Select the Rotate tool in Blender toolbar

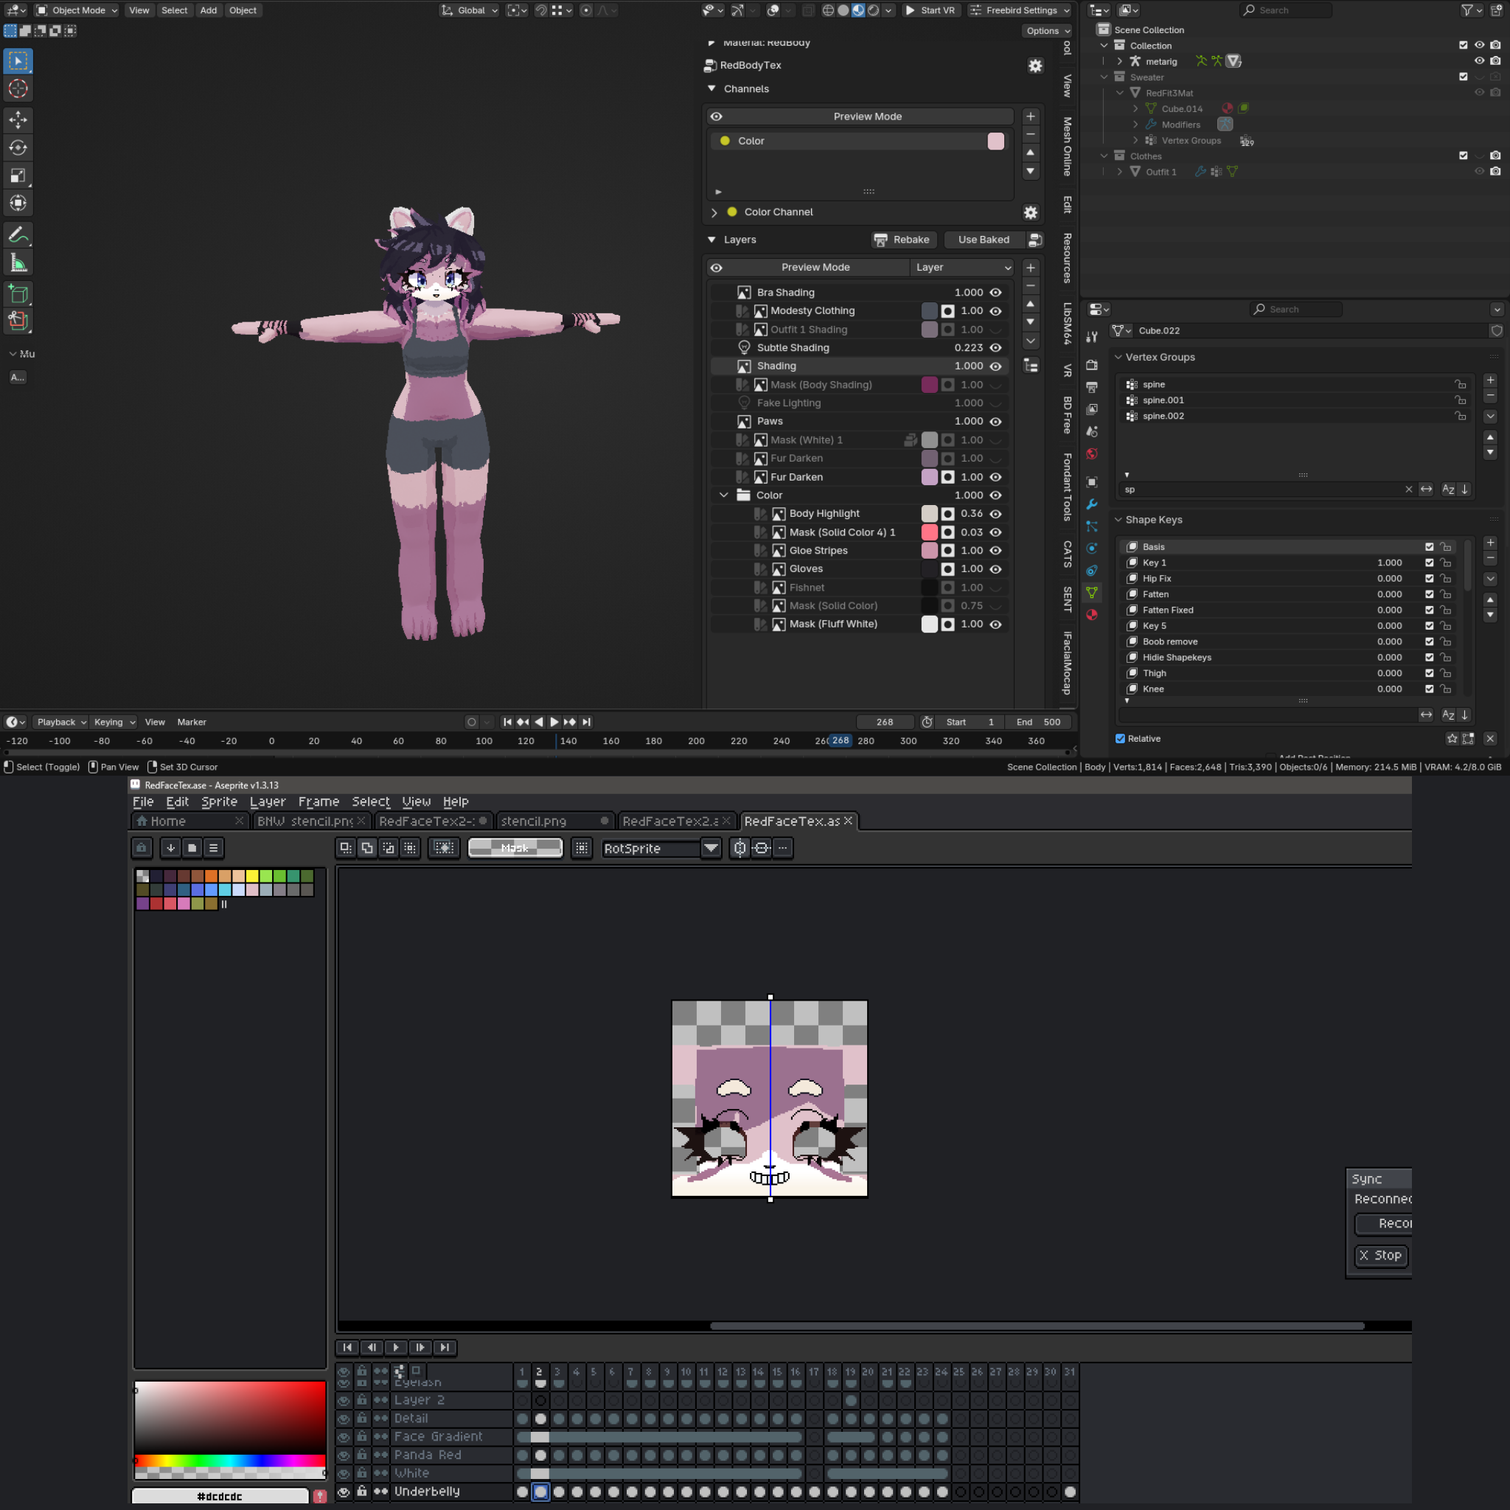click(18, 147)
